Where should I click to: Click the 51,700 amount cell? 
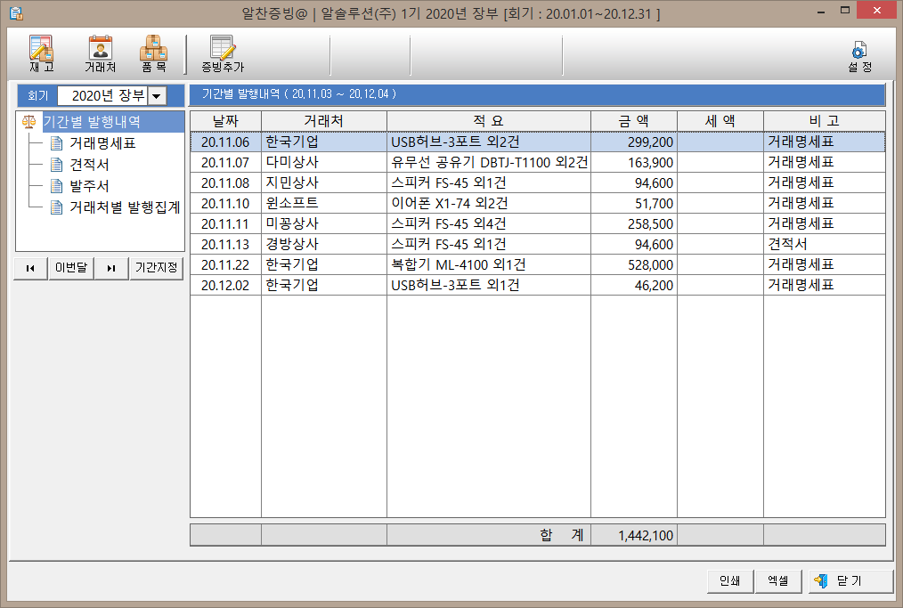[633, 203]
